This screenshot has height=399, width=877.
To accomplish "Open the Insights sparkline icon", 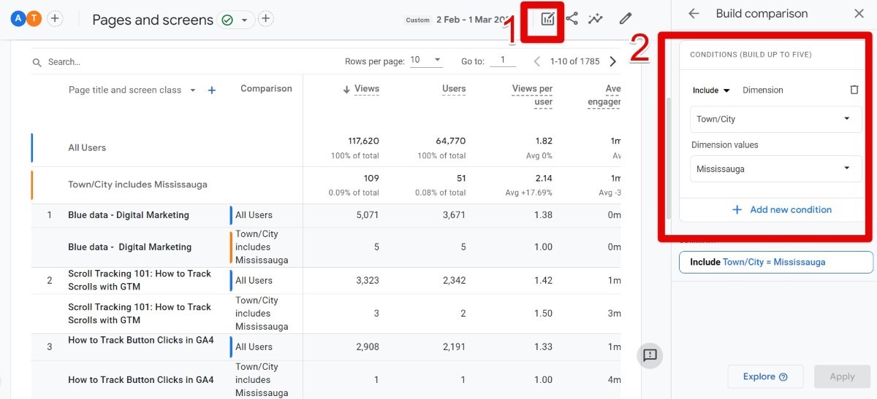I will [x=596, y=19].
